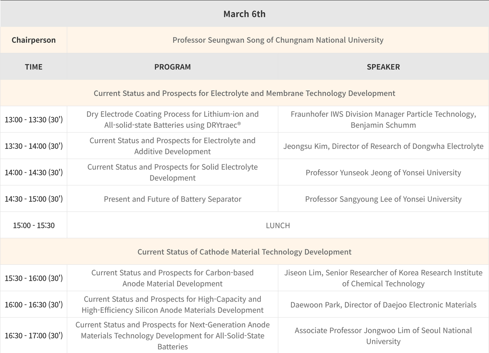Click the Dry Electrode Coating Process program title
Image resolution: width=489 pixels, height=353 pixels.
pos(172,120)
